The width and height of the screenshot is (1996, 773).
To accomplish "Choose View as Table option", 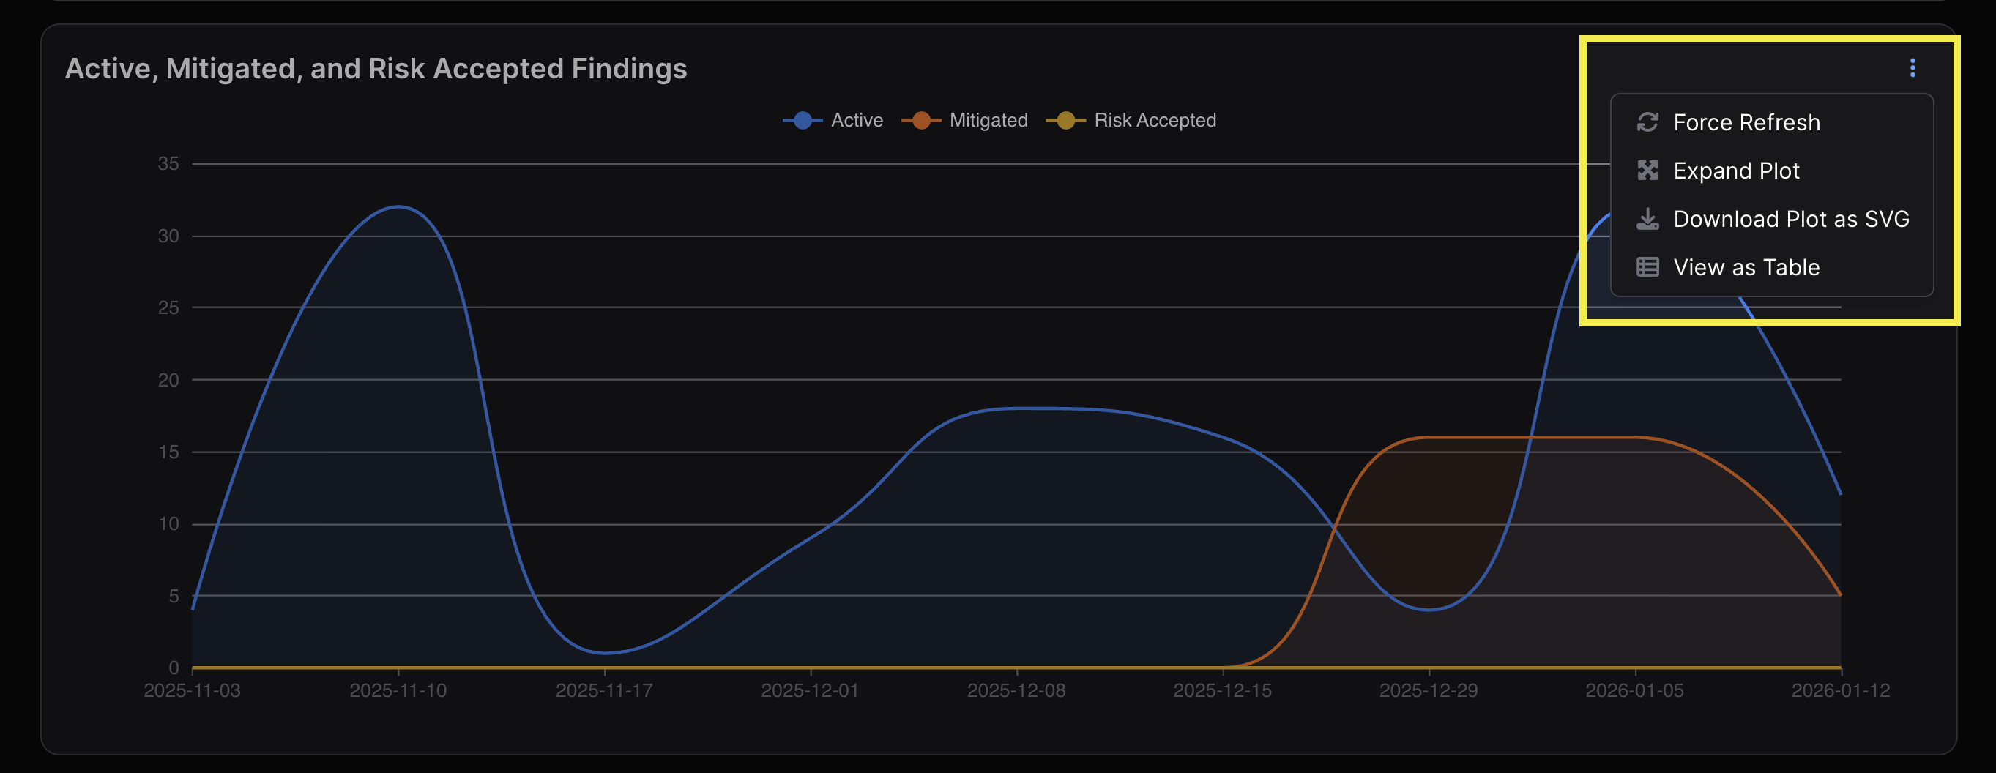I will (x=1746, y=267).
